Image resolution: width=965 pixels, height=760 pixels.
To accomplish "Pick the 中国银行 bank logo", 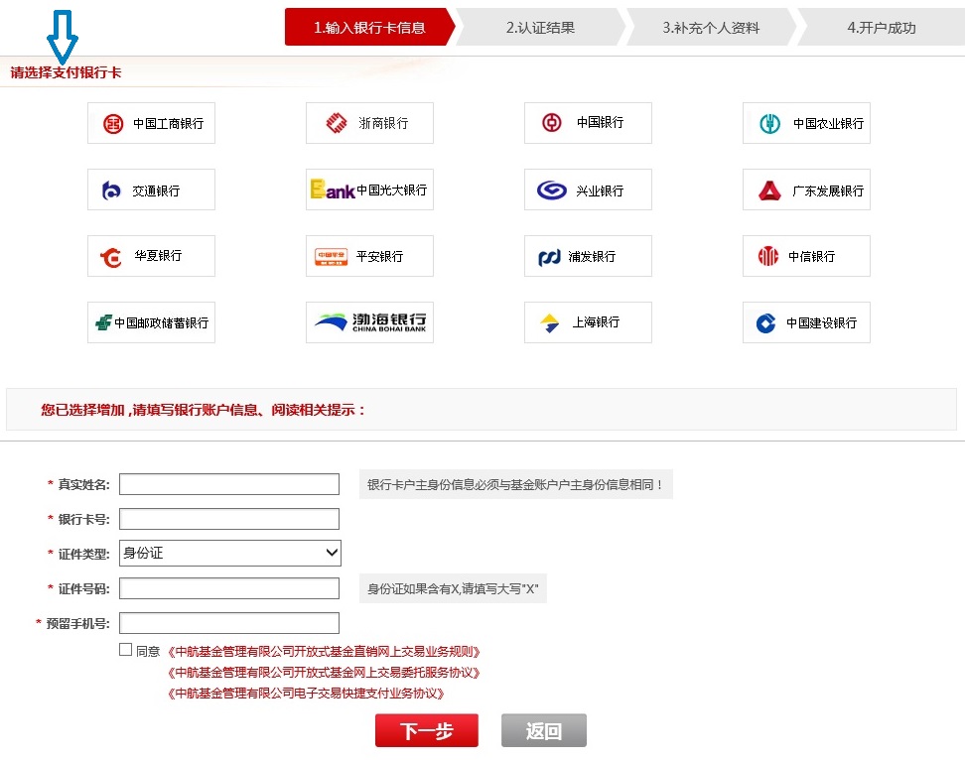I will tap(589, 123).
